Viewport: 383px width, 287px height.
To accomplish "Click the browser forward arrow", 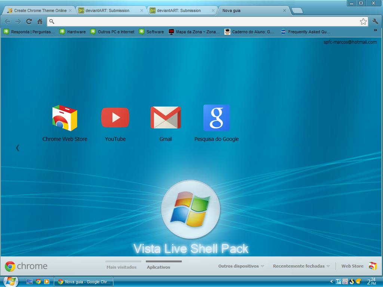I will tap(18, 21).
